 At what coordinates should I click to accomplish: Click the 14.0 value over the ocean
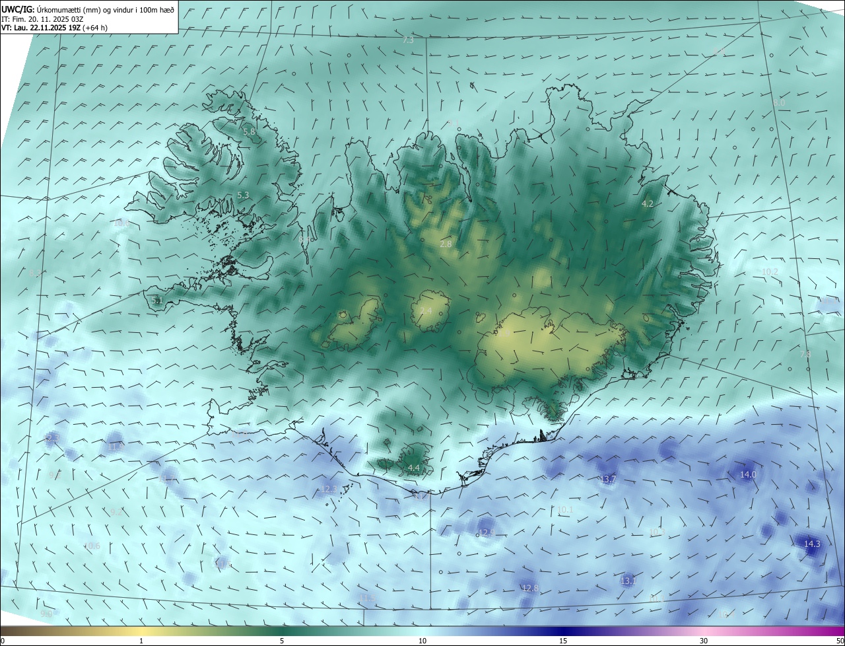[748, 475]
